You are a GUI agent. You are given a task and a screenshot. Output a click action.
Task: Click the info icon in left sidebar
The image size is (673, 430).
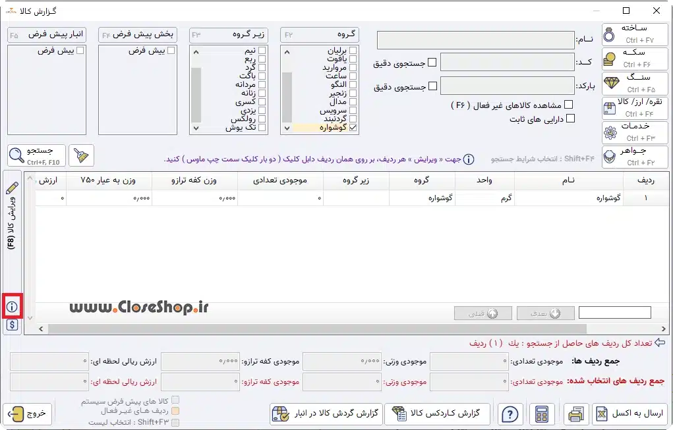tap(12, 307)
